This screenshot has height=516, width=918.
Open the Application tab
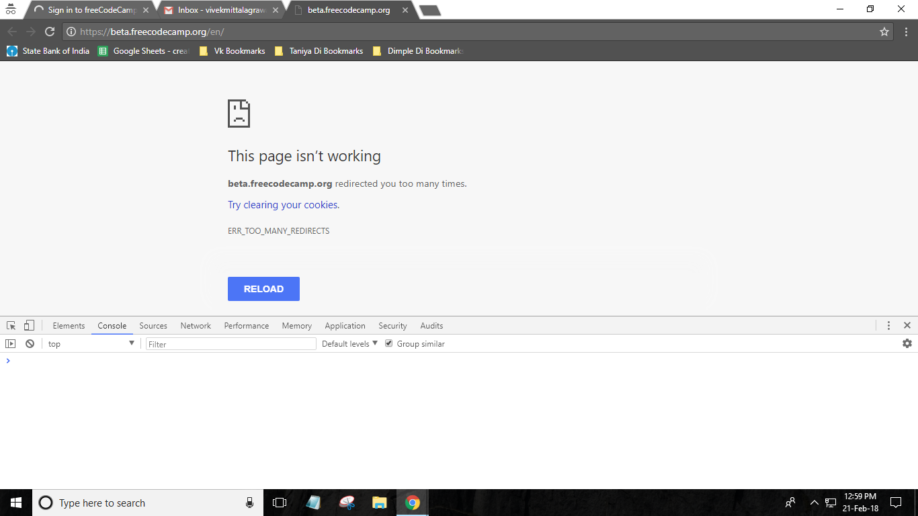(x=345, y=325)
